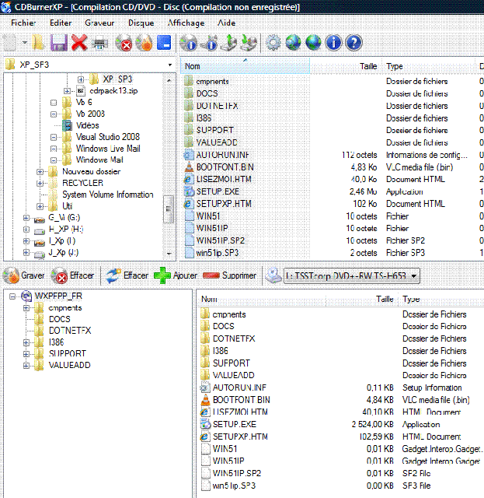This screenshot has width=484, height=498.
Task: Expand the Nouveau dossier tree node
Action: (x=40, y=172)
